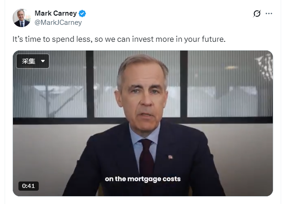Click the tweet text about spending less
Screen dimensions: 283x204
[119, 39]
